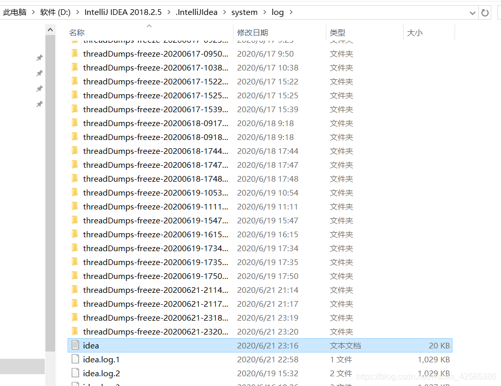Image resolution: width=501 pixels, height=386 pixels.
Task: Select file icon of idea.log.1
Action: pyautogui.click(x=75, y=359)
